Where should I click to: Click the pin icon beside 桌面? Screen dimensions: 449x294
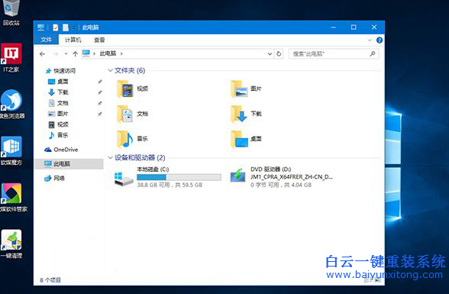pos(99,82)
